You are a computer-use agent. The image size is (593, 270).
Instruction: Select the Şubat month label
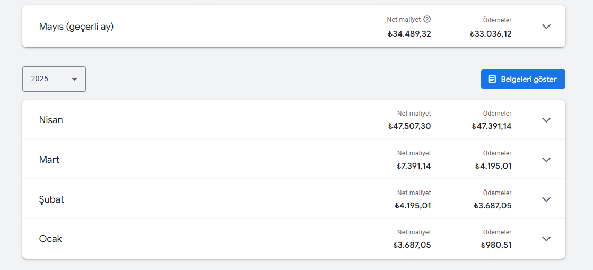(51, 199)
